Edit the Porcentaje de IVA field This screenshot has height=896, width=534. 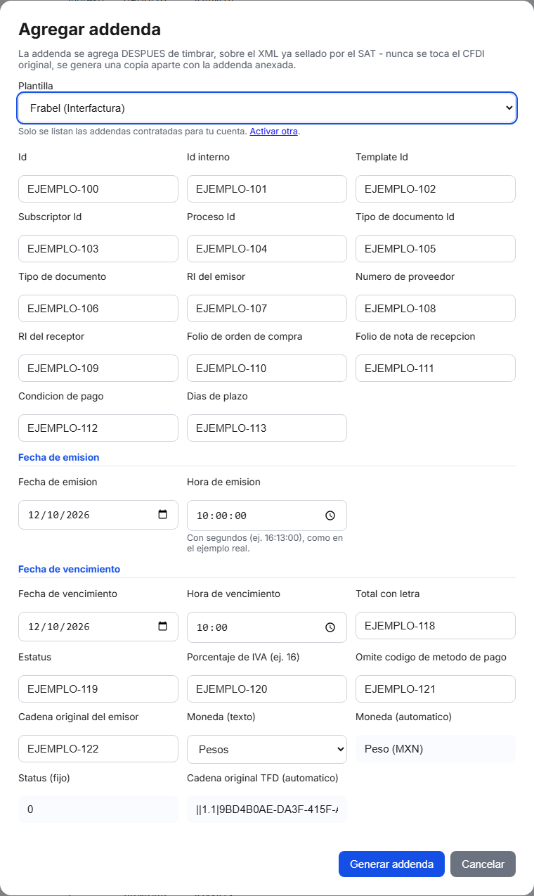[267, 689]
